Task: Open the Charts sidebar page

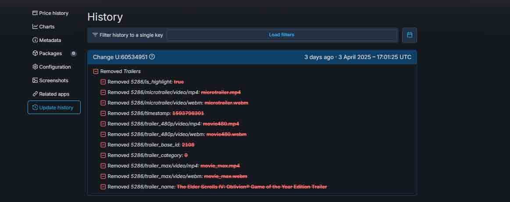Action: (43, 27)
